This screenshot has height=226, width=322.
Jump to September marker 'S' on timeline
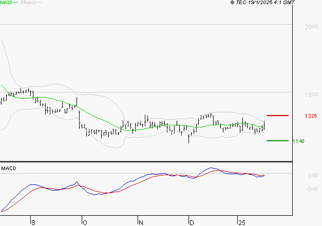click(x=34, y=222)
